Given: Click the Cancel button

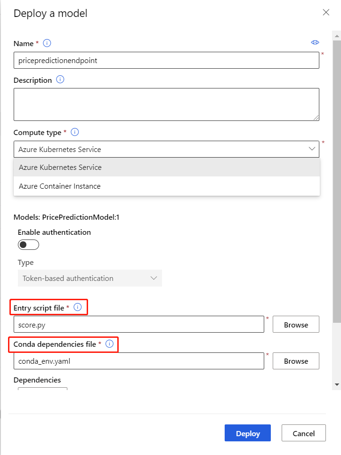Looking at the screenshot, I should pyautogui.click(x=303, y=433).
